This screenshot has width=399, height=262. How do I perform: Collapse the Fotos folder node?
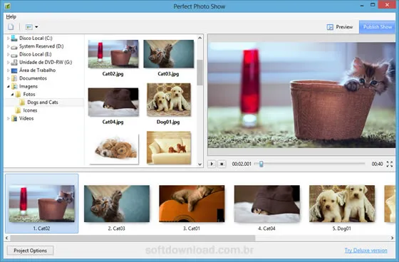12,95
